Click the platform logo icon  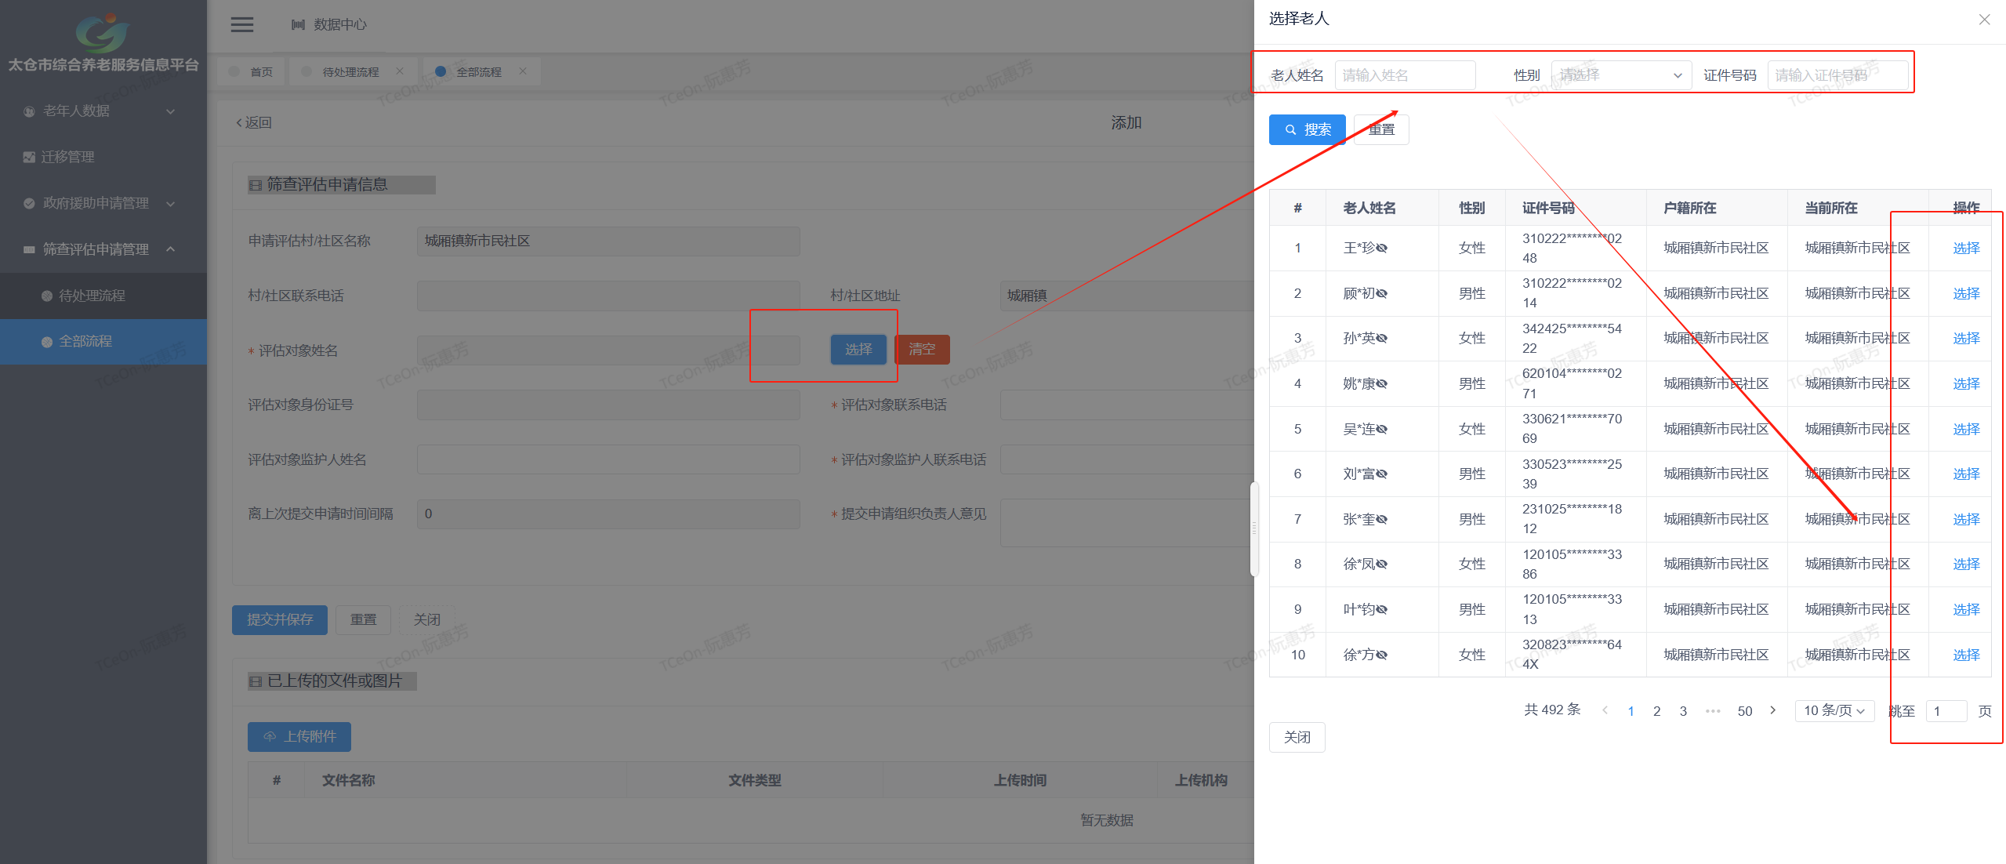pyautogui.click(x=103, y=32)
